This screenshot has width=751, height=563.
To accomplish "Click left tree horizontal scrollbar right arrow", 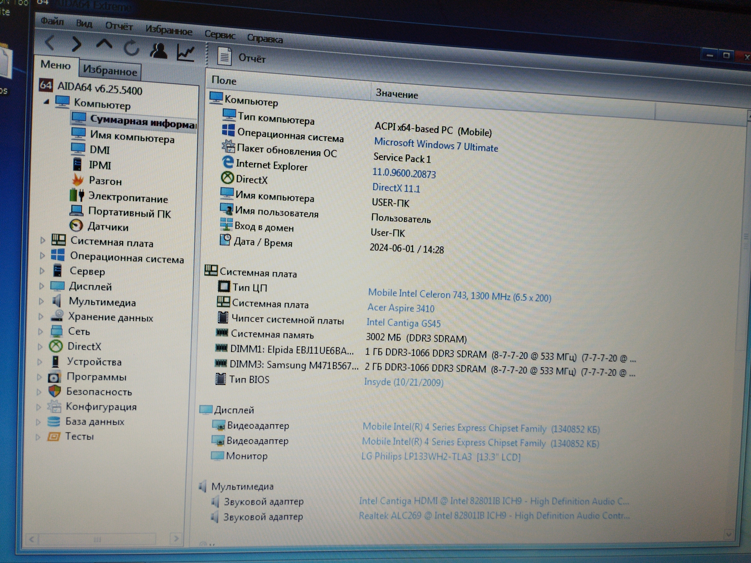I will [x=176, y=539].
